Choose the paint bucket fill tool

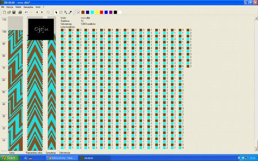[65, 12]
